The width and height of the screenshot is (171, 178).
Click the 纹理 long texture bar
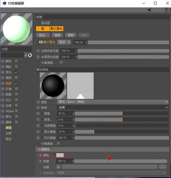tap(110, 167)
